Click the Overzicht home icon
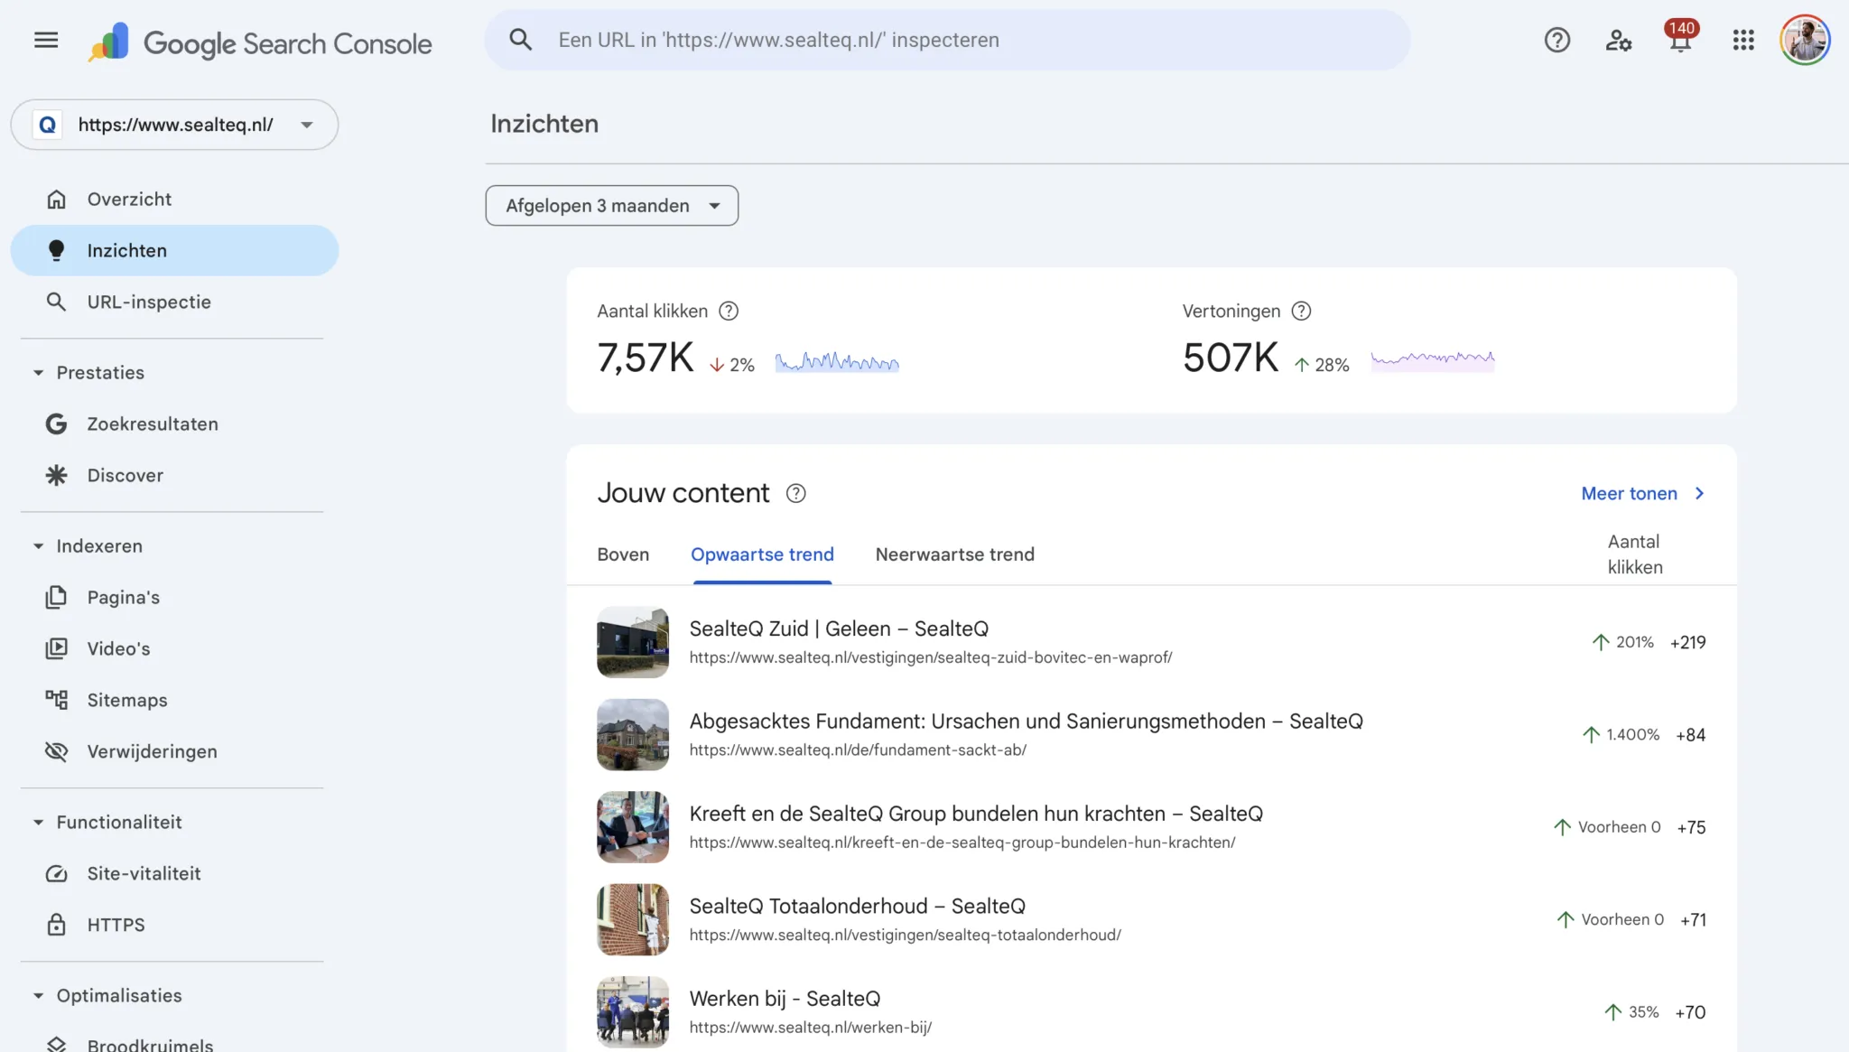Viewport: 1849px width, 1052px height. click(56, 199)
